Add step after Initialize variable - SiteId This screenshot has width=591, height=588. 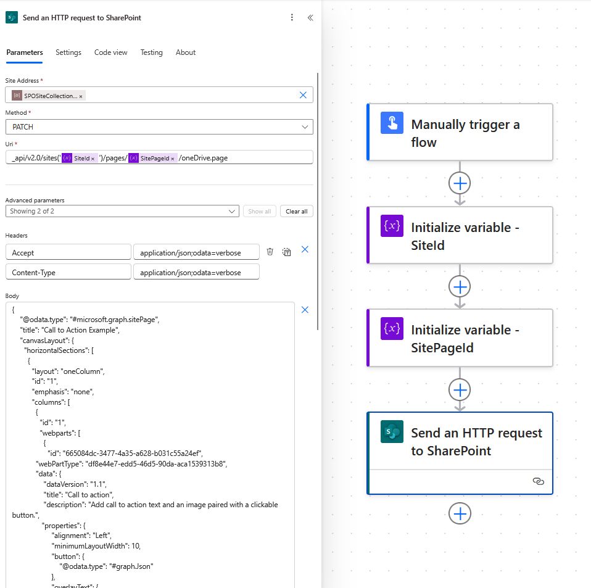(460, 287)
